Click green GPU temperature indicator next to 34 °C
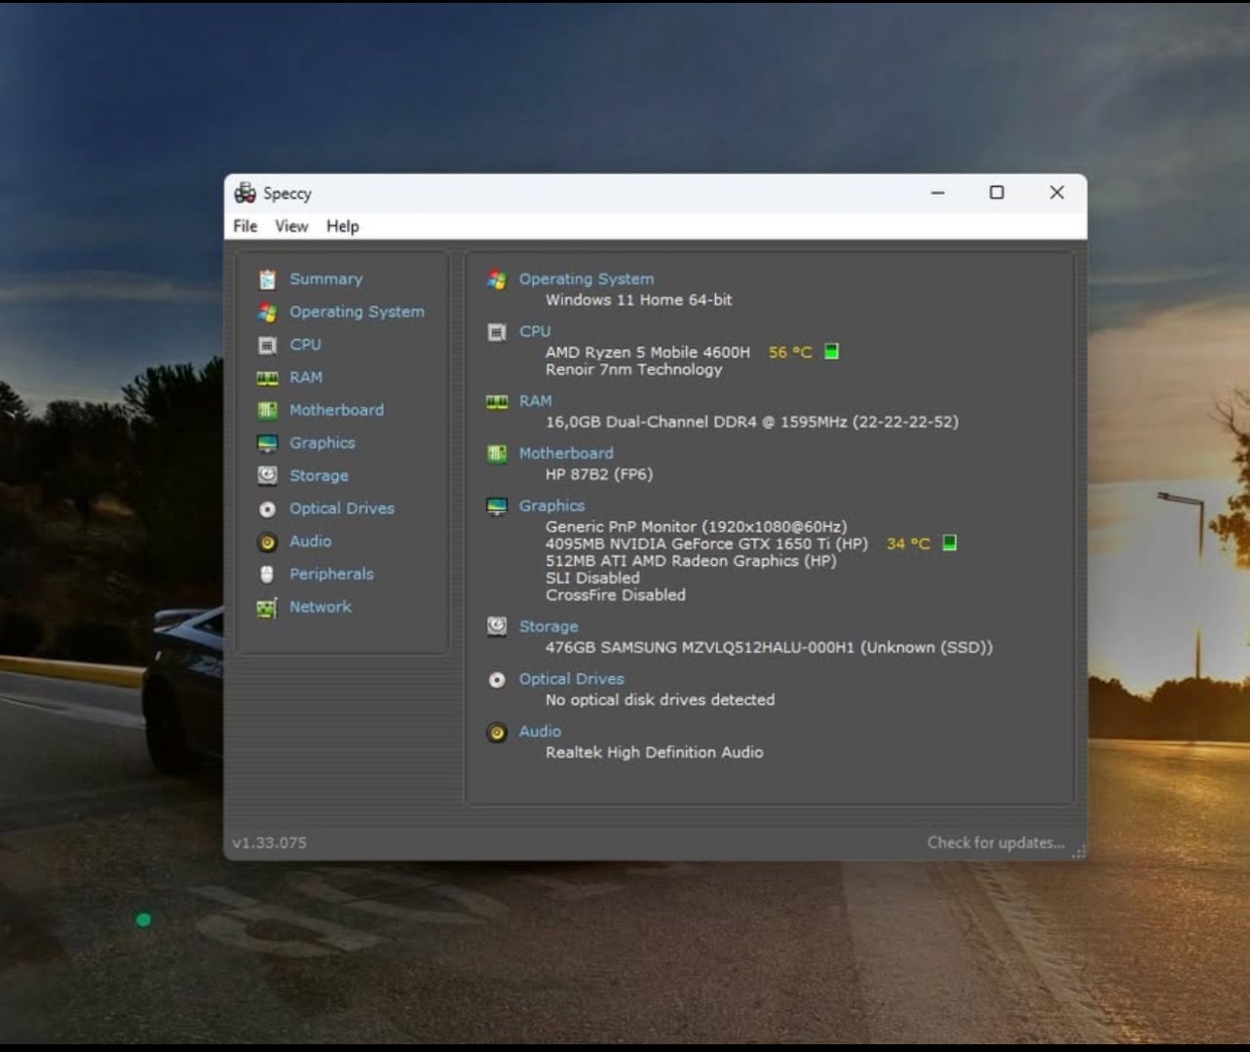 [x=949, y=543]
